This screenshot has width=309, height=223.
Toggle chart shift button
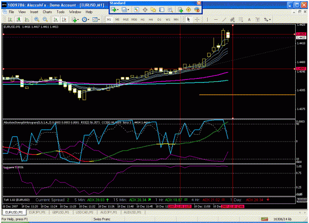coord(64,19)
